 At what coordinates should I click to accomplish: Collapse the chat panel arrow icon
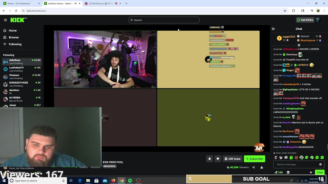coord(273,29)
